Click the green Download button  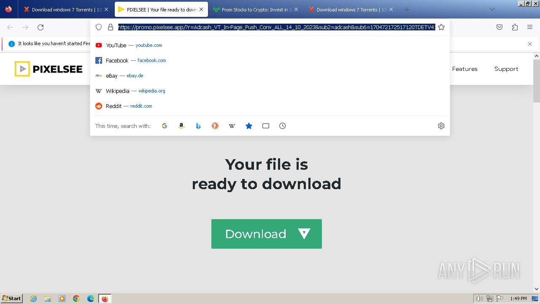267,234
